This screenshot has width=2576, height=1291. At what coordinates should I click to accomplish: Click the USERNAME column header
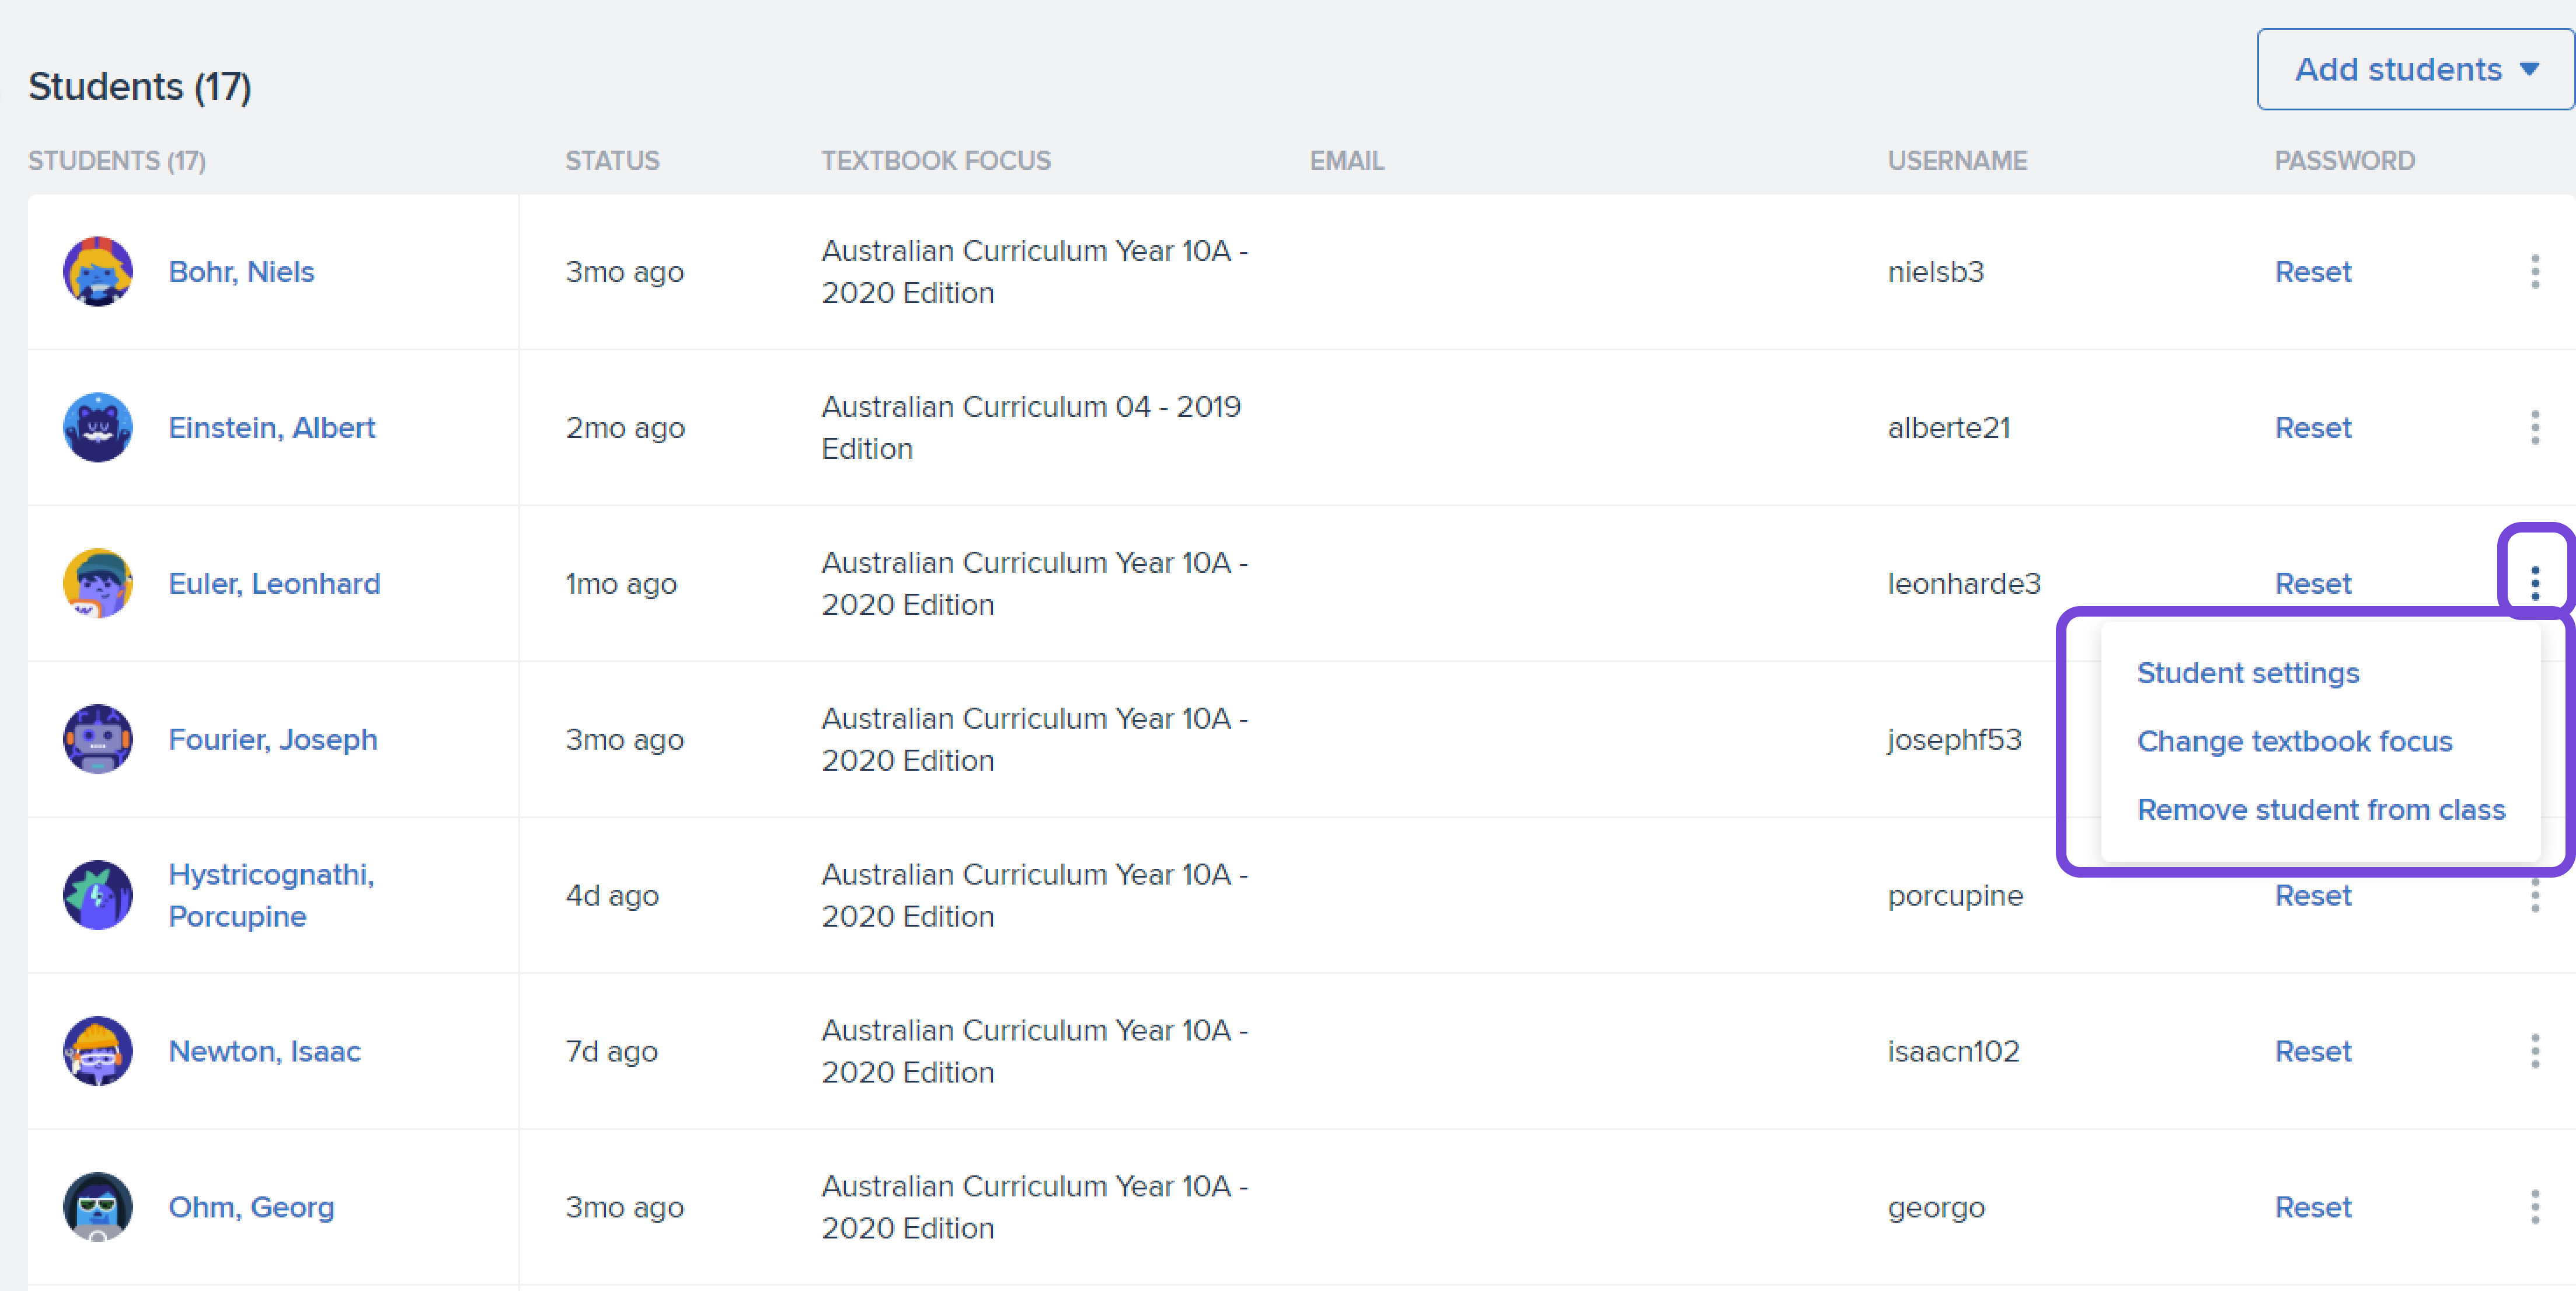click(1957, 160)
